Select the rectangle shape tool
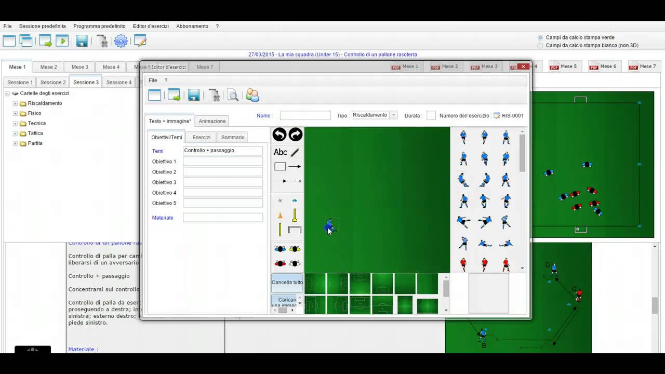 pos(280,167)
